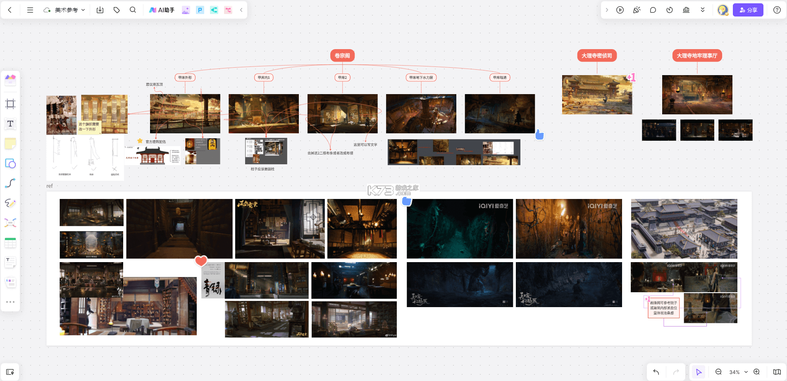
Task: Select the 卷宗阁 mind map node
Action: tap(342, 56)
